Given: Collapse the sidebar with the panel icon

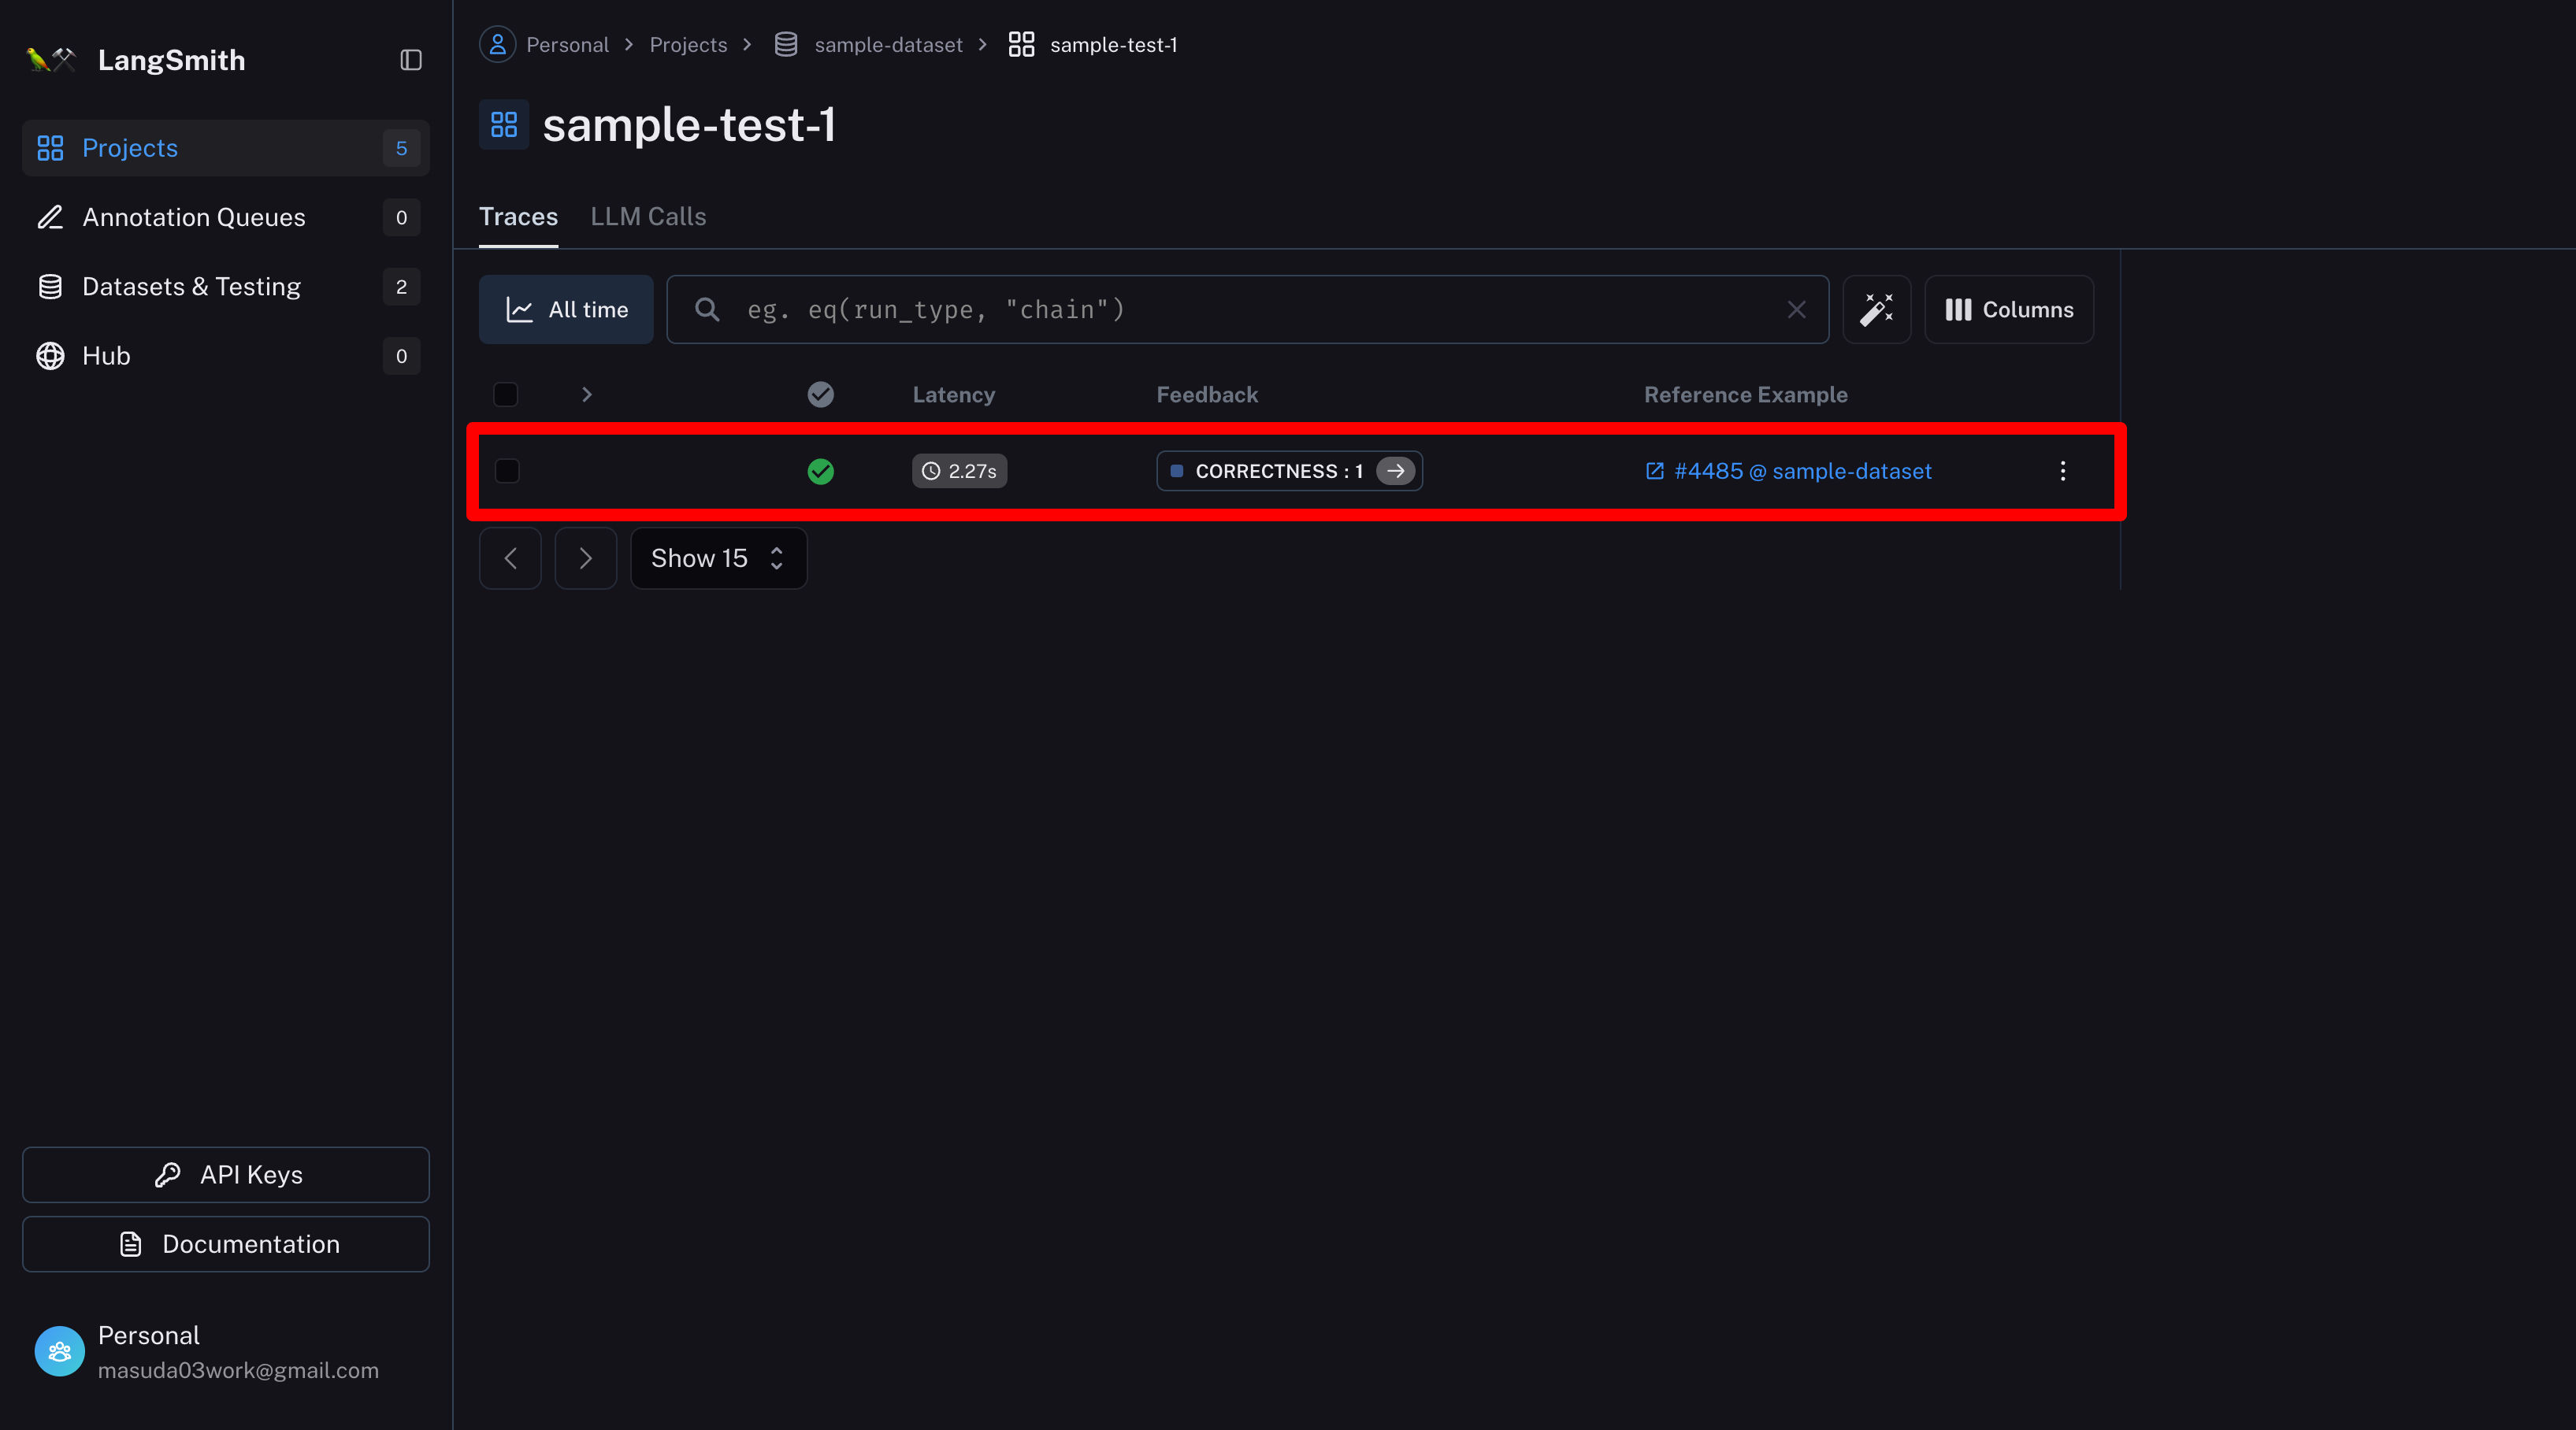Looking at the screenshot, I should pos(411,60).
